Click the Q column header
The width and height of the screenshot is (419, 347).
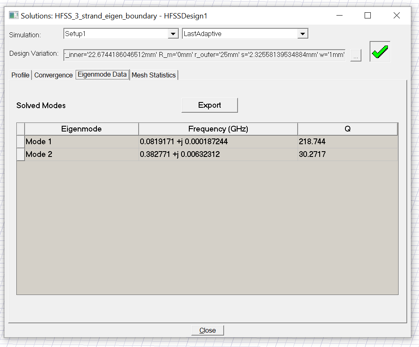[x=347, y=129]
